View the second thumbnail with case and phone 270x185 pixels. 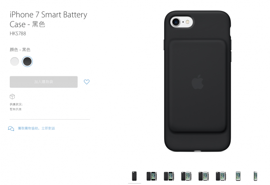click(x=151, y=176)
